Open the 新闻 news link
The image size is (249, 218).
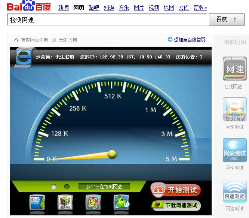click(63, 7)
